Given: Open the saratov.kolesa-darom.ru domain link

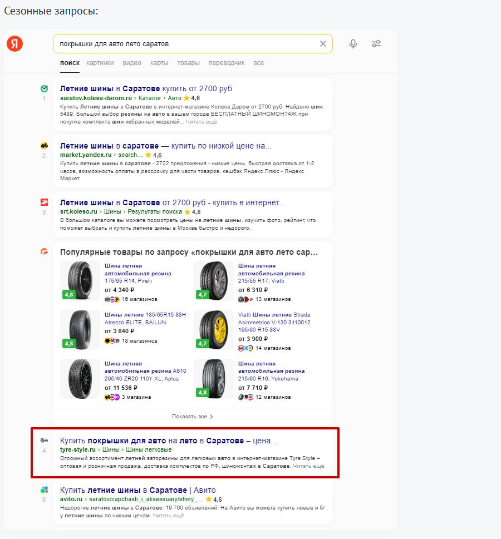Looking at the screenshot, I should click(x=96, y=98).
